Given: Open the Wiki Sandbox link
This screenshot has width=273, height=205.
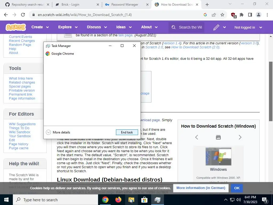Looking at the screenshot, I should [19, 132].
